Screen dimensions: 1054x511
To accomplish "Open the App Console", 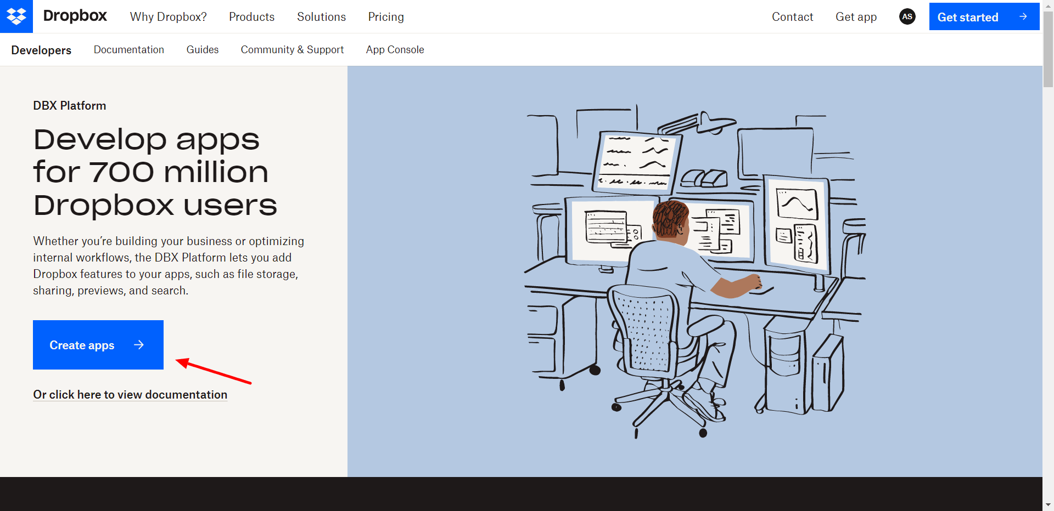I will (395, 49).
